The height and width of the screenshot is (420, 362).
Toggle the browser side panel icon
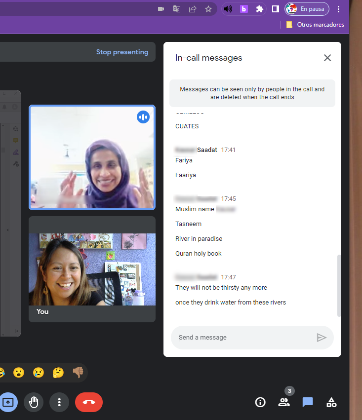(x=275, y=9)
